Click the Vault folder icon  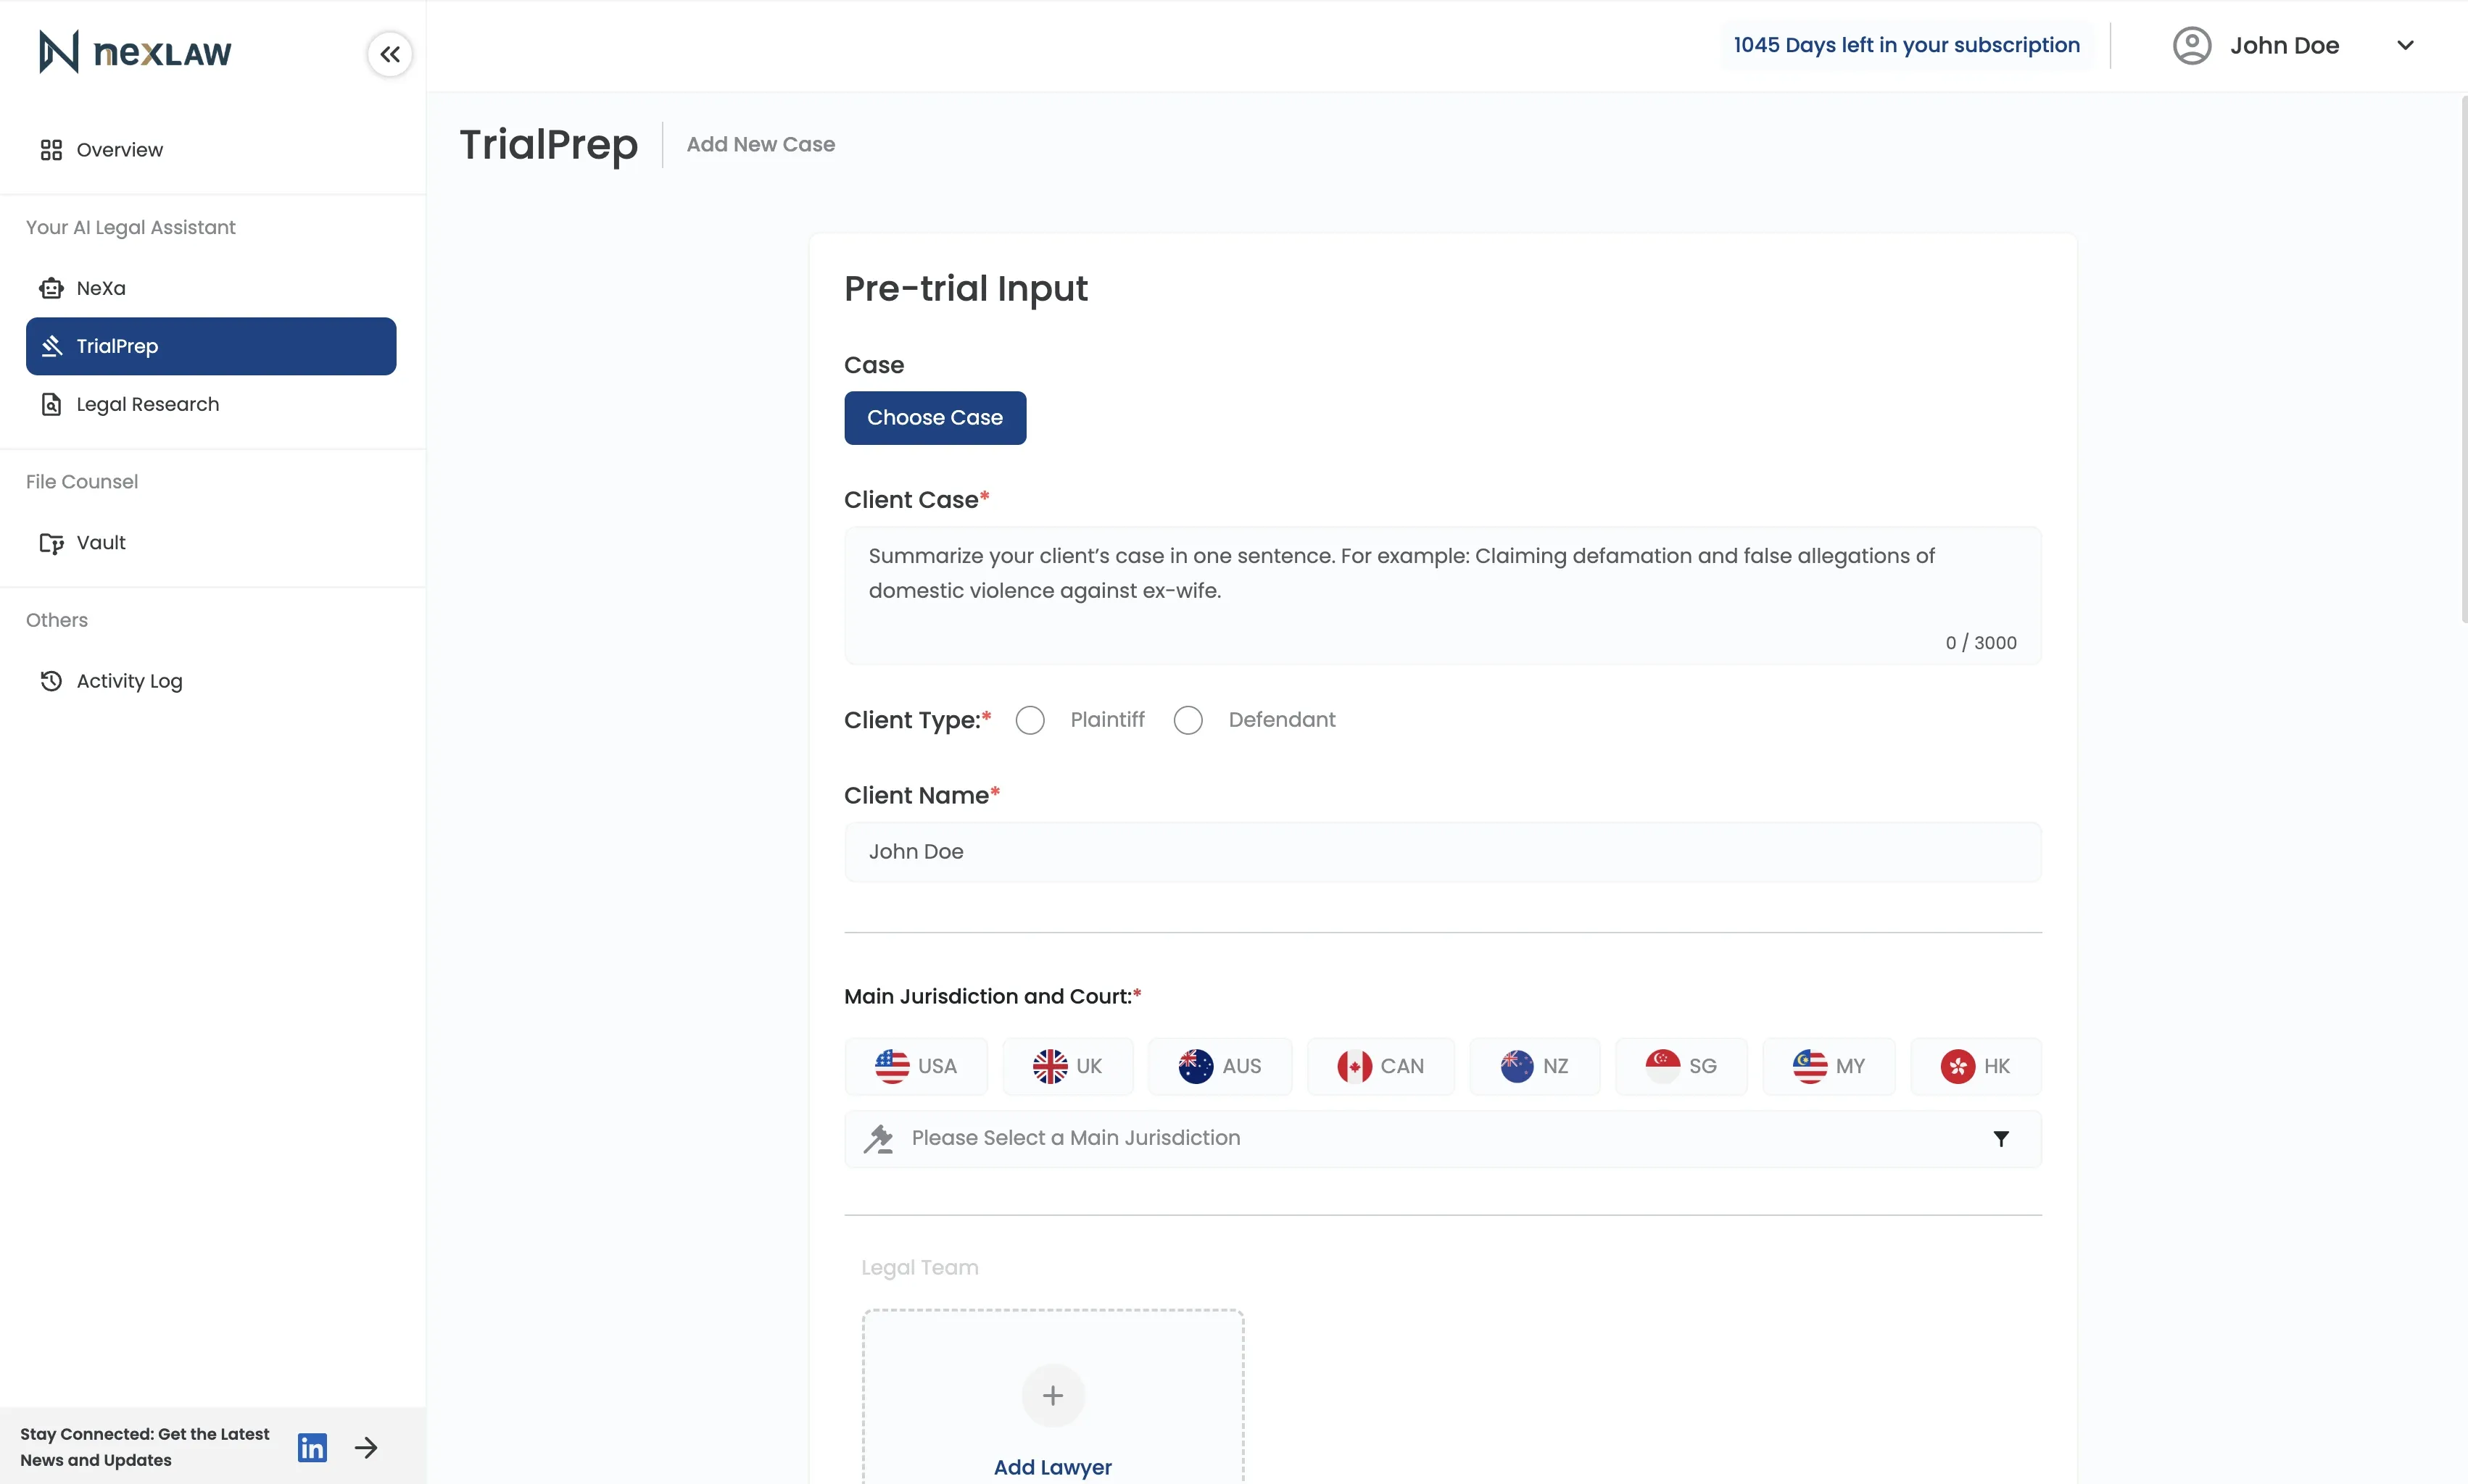51,543
